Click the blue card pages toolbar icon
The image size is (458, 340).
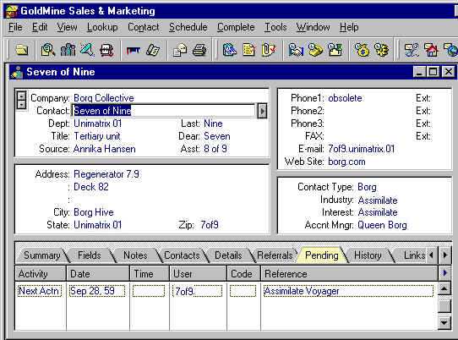(x=230, y=50)
